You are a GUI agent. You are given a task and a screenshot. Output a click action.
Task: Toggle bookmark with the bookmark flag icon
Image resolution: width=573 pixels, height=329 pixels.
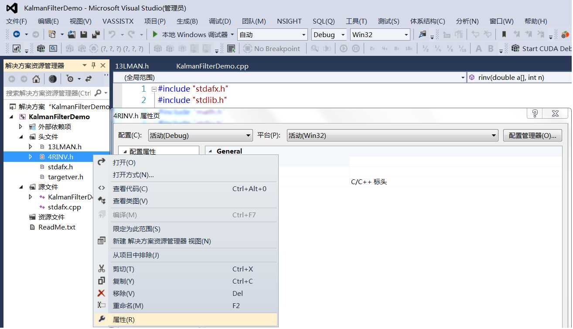504,34
